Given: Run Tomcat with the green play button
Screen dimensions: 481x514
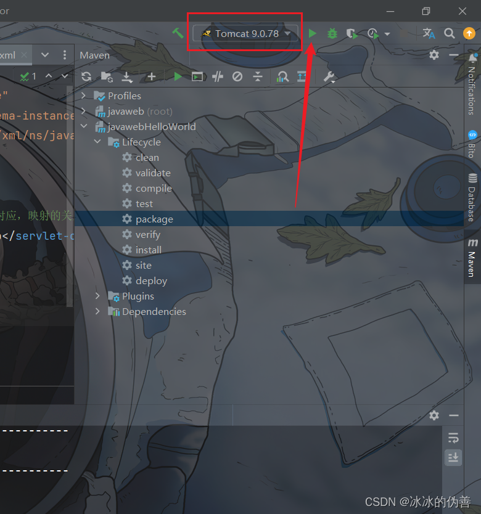Looking at the screenshot, I should point(313,33).
